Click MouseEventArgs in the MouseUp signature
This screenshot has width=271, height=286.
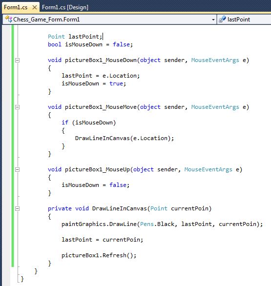coord(208,170)
